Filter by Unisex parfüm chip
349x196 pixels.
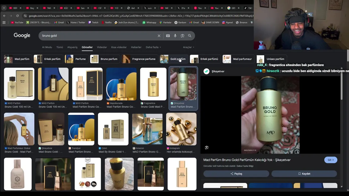271,59
